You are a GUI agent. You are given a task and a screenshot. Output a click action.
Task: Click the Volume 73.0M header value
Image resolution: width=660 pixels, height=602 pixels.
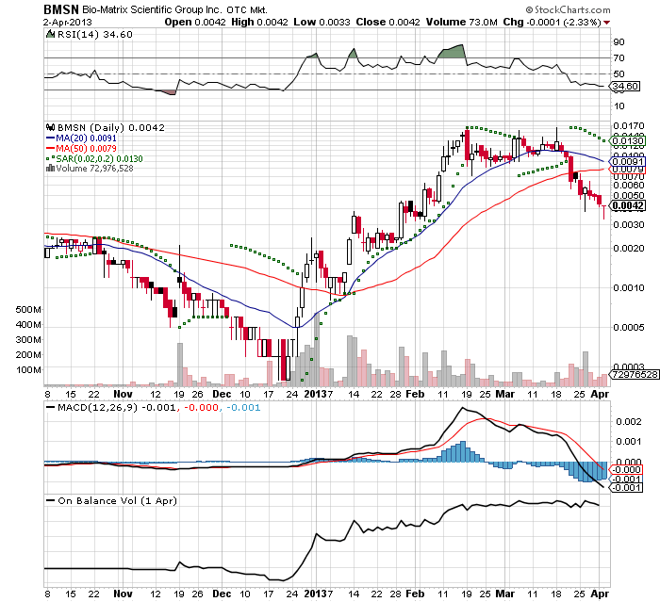point(461,23)
